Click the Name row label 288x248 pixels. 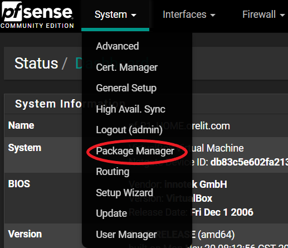point(21,125)
